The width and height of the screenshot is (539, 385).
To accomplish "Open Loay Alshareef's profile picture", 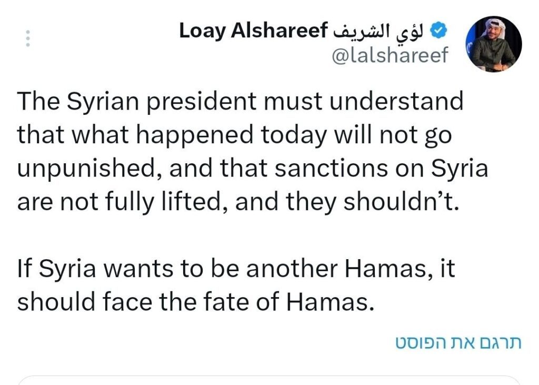I will (x=493, y=44).
